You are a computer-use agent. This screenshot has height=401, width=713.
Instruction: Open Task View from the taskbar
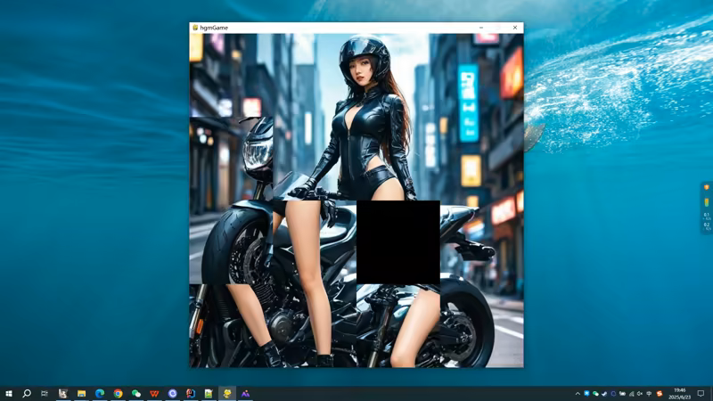click(x=45, y=393)
